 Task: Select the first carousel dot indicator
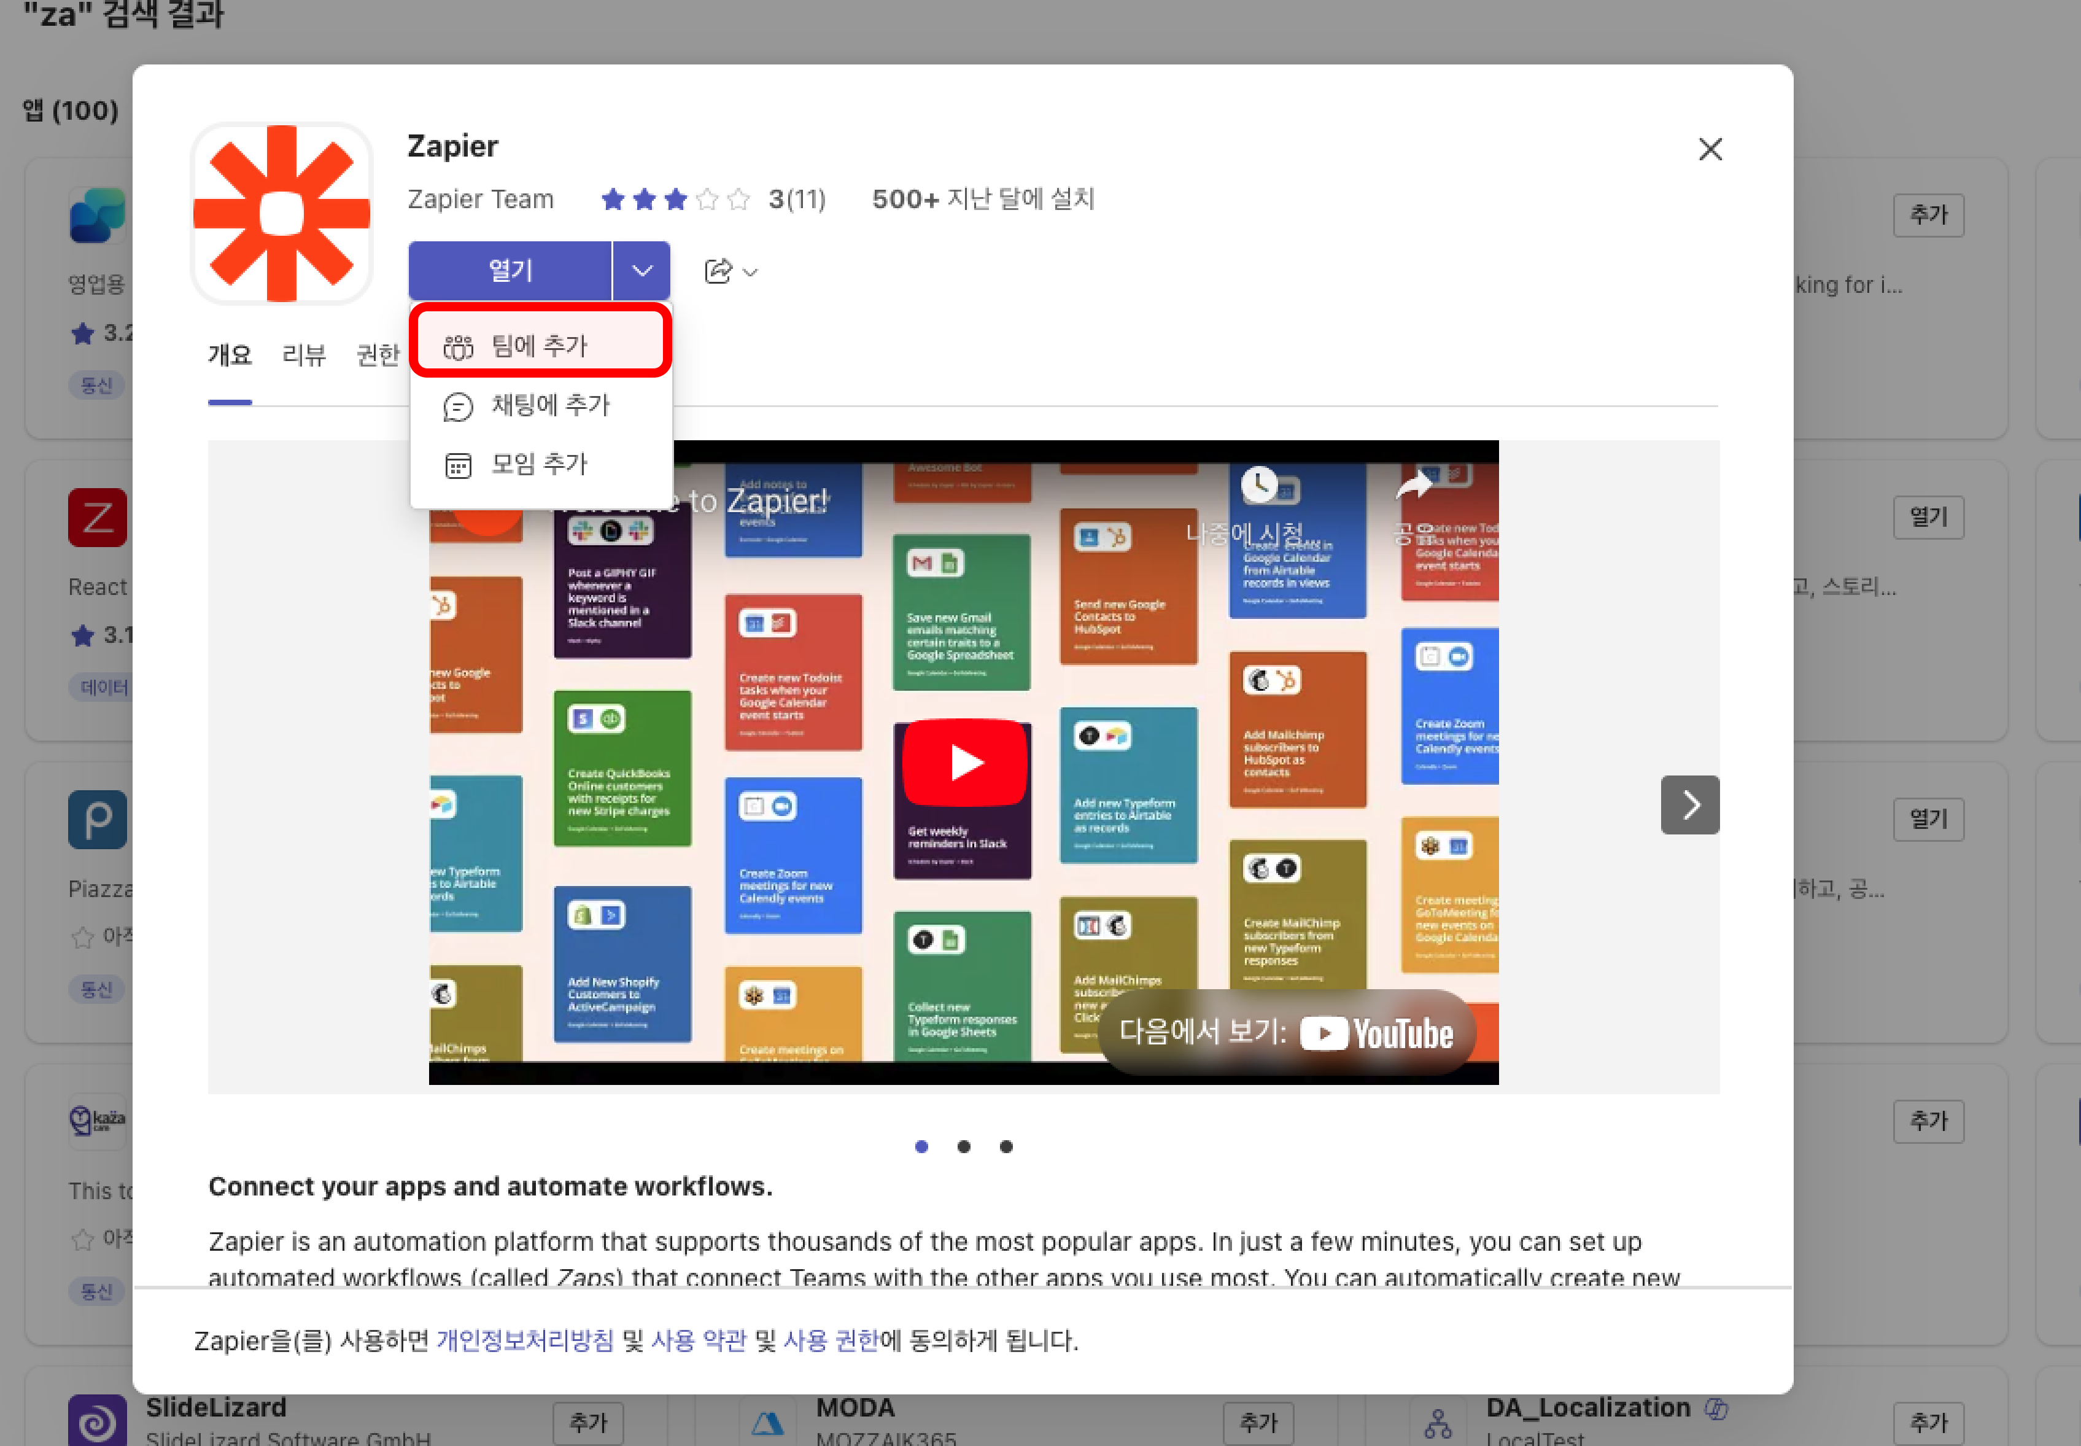tap(921, 1146)
